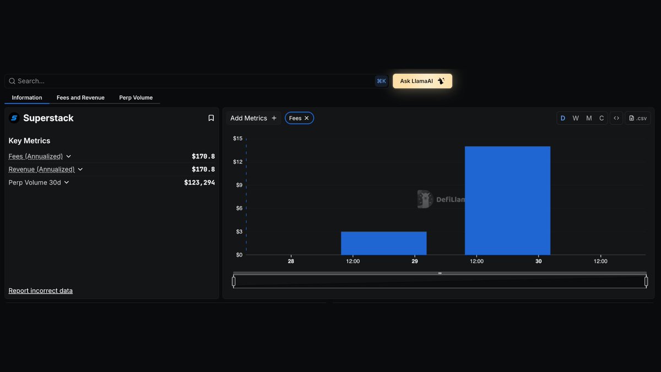The image size is (661, 372).
Task: Open the Fees and Revenue tab
Action: coord(80,98)
